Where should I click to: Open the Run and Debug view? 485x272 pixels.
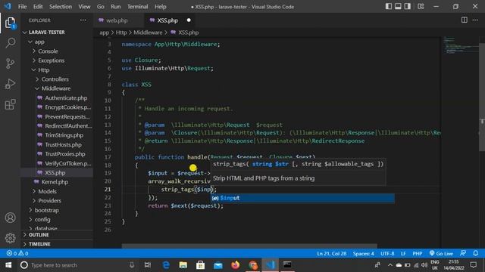point(10,84)
